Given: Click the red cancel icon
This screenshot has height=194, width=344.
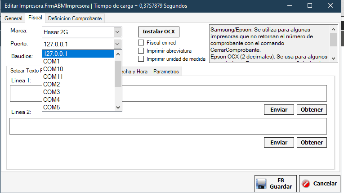Looking at the screenshot, I should tap(306, 184).
